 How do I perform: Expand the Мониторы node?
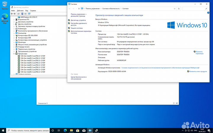(x=14, y=42)
